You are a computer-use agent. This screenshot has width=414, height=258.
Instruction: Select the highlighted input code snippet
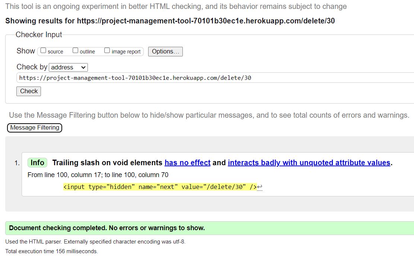(160, 187)
